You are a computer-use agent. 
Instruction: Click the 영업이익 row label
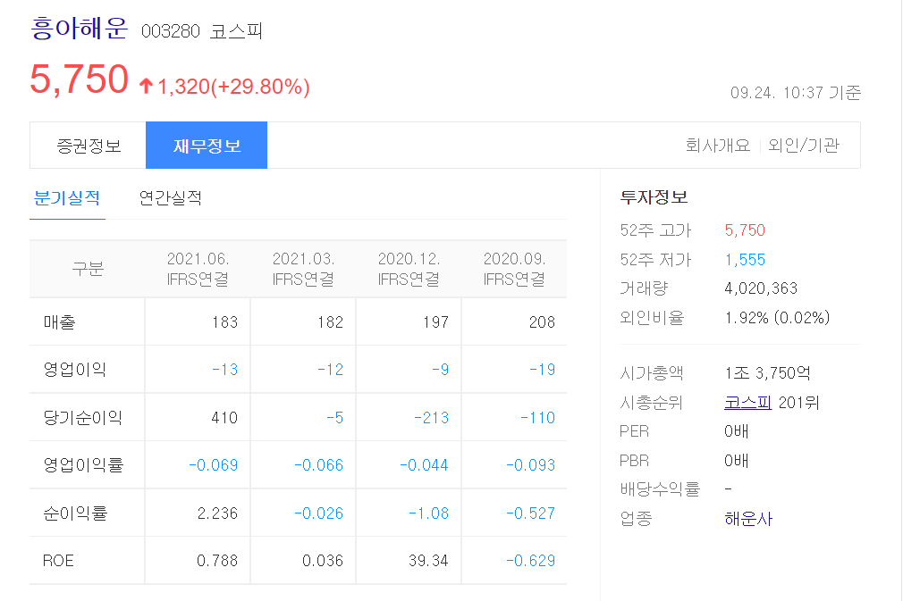pos(75,369)
